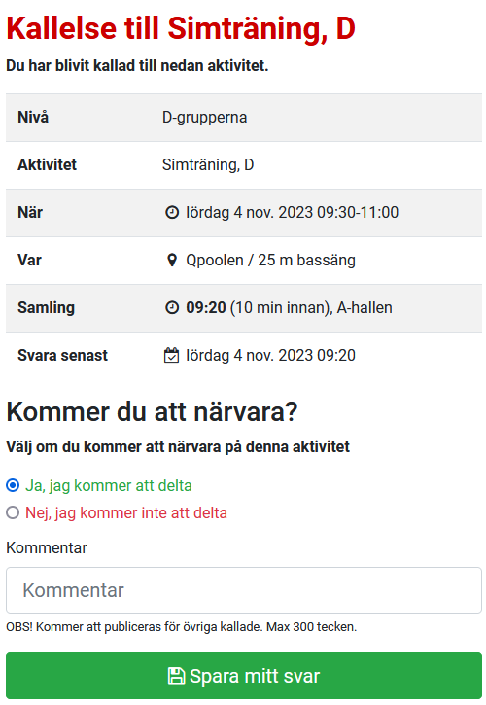The image size is (486, 705).
Task: Click the 'Simträning, D' activity value
Action: coord(208,165)
